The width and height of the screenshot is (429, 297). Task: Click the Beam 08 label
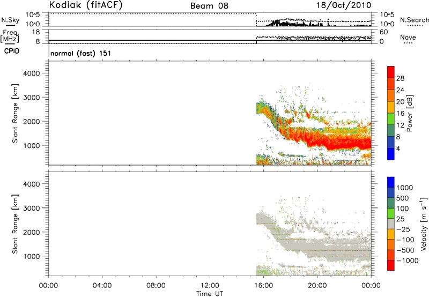point(209,6)
